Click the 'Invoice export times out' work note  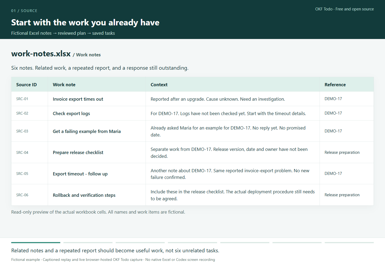pos(78,99)
